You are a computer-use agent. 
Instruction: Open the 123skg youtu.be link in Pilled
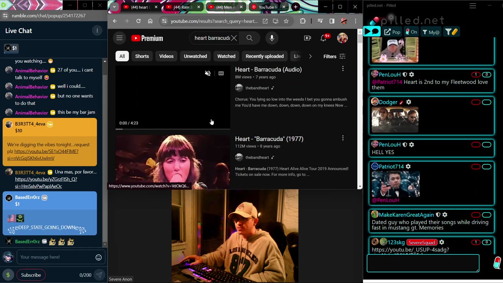[410, 250]
